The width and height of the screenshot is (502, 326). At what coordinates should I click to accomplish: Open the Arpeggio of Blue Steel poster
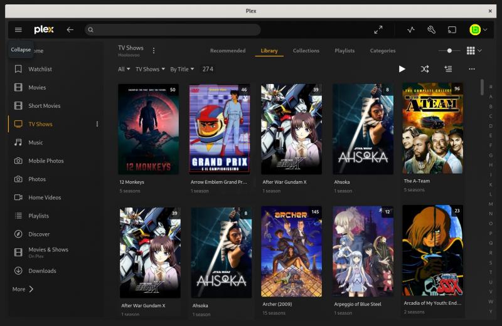tap(363, 251)
